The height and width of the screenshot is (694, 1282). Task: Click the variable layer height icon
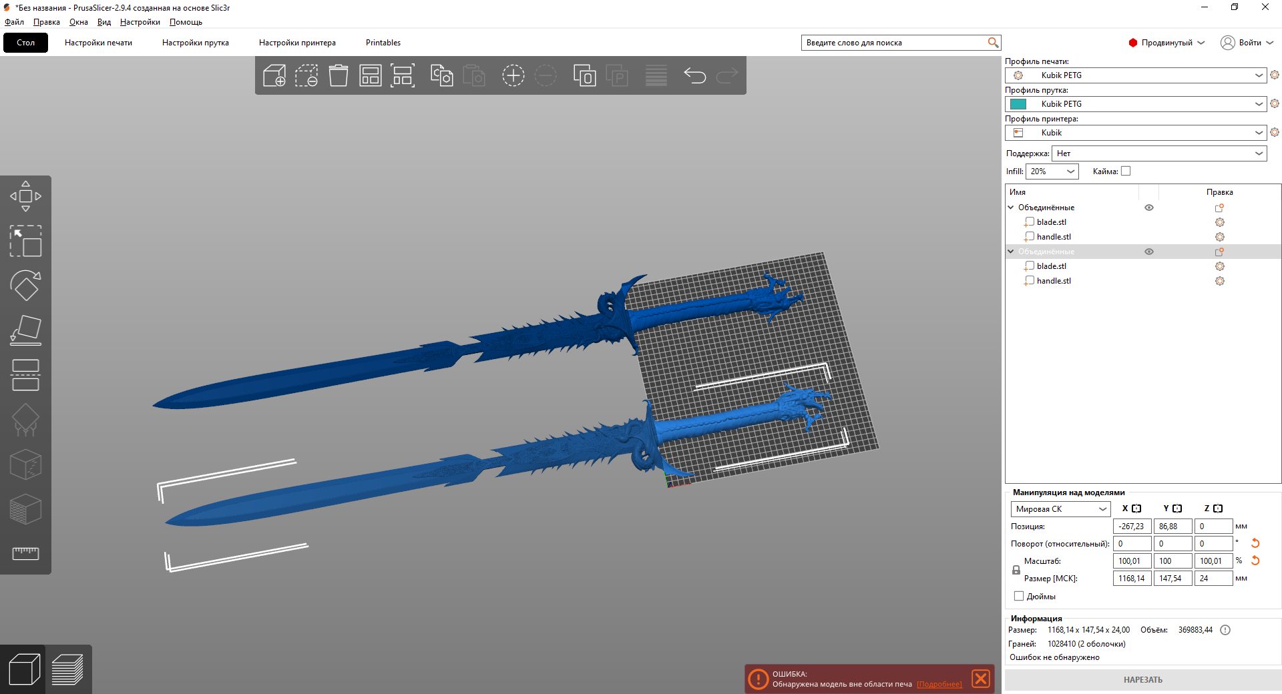point(656,75)
